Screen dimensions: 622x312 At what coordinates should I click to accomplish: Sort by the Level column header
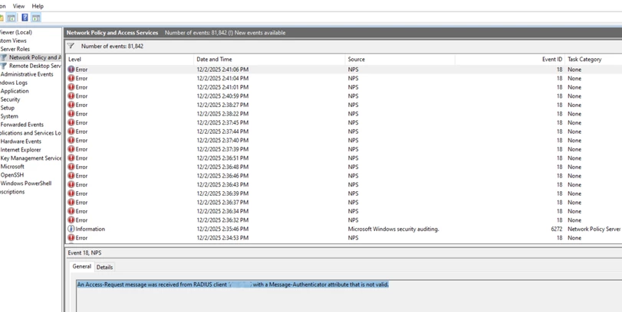[130, 60]
